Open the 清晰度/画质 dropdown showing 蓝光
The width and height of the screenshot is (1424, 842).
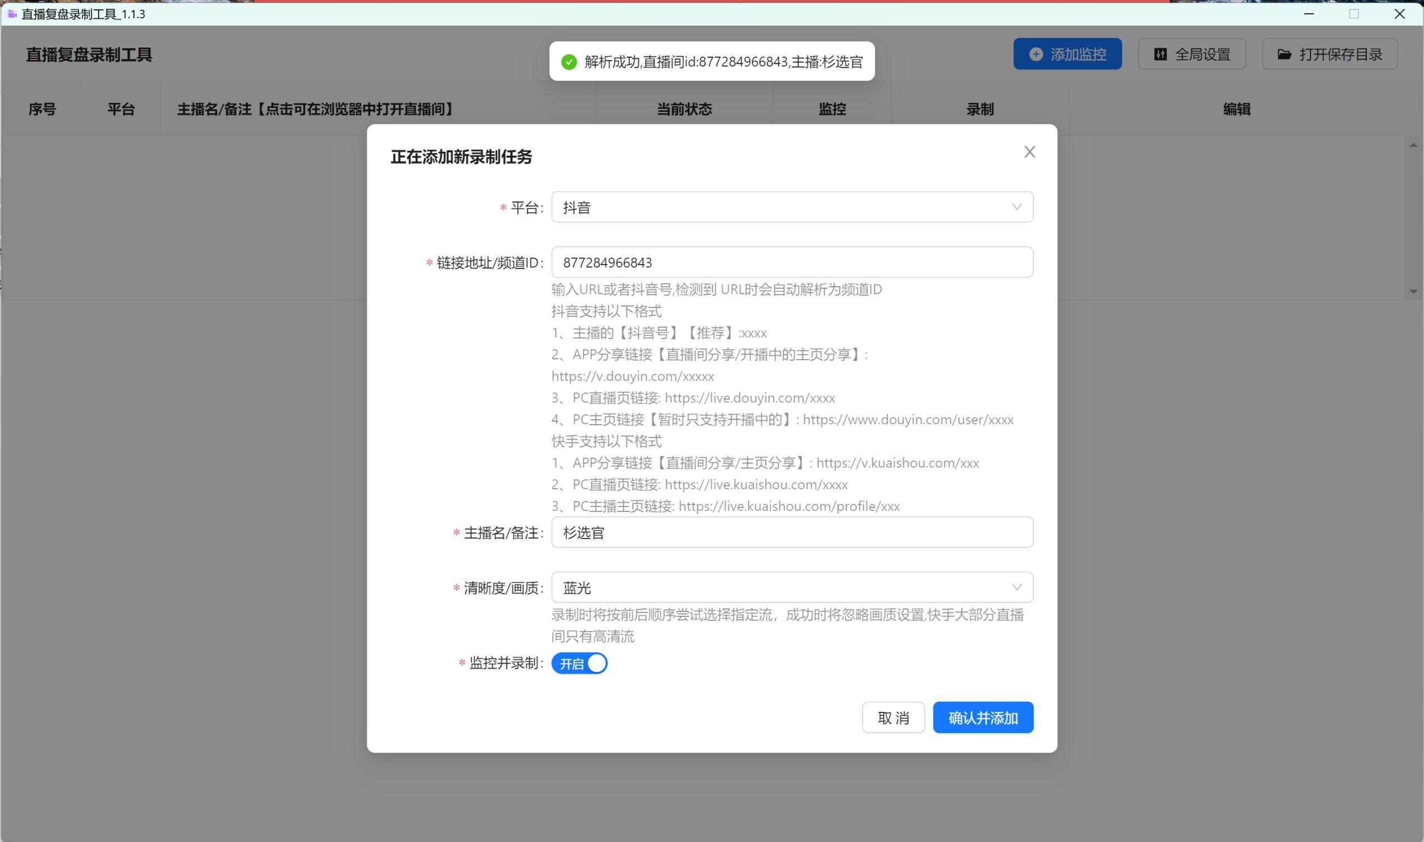[x=792, y=587]
